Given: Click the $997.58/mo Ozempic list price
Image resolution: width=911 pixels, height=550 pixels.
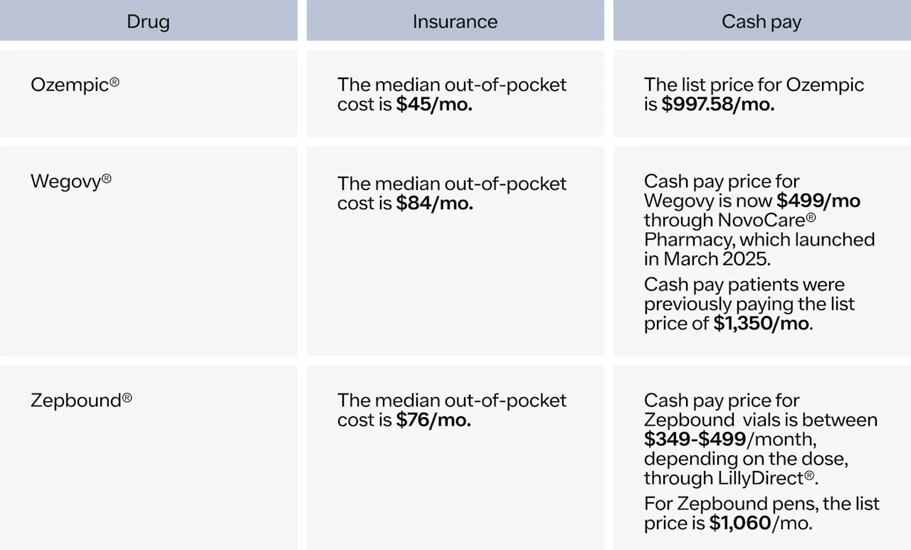Looking at the screenshot, I should coord(717,105).
